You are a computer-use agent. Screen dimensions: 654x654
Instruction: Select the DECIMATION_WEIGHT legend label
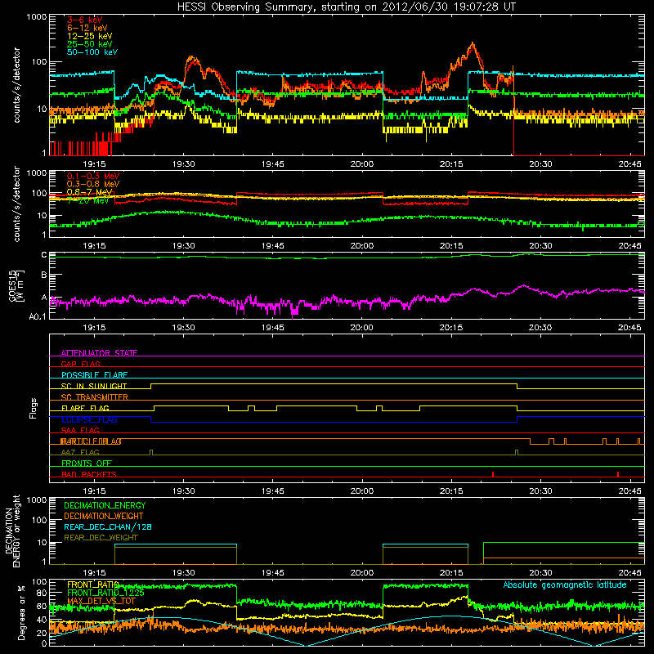point(104,516)
